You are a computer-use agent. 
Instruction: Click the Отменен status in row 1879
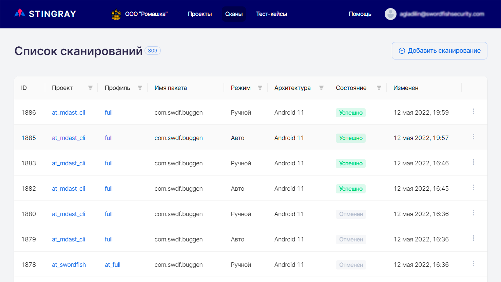point(351,239)
